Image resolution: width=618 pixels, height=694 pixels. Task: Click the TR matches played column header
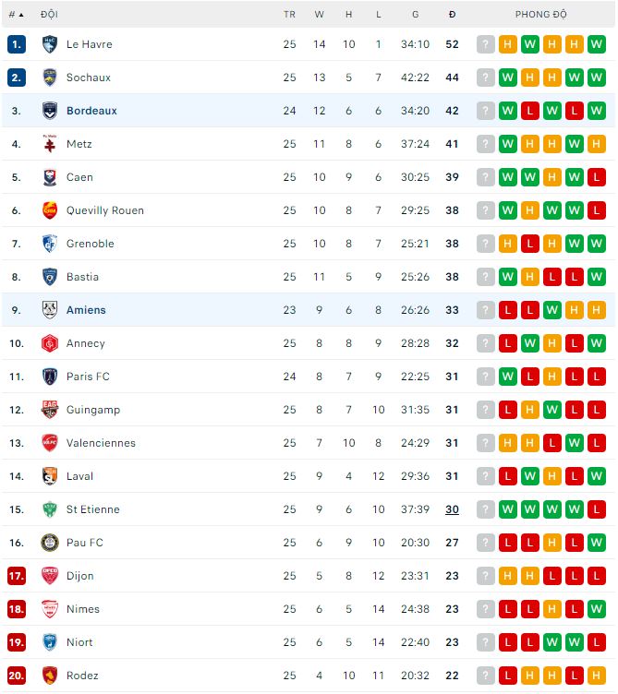click(290, 15)
